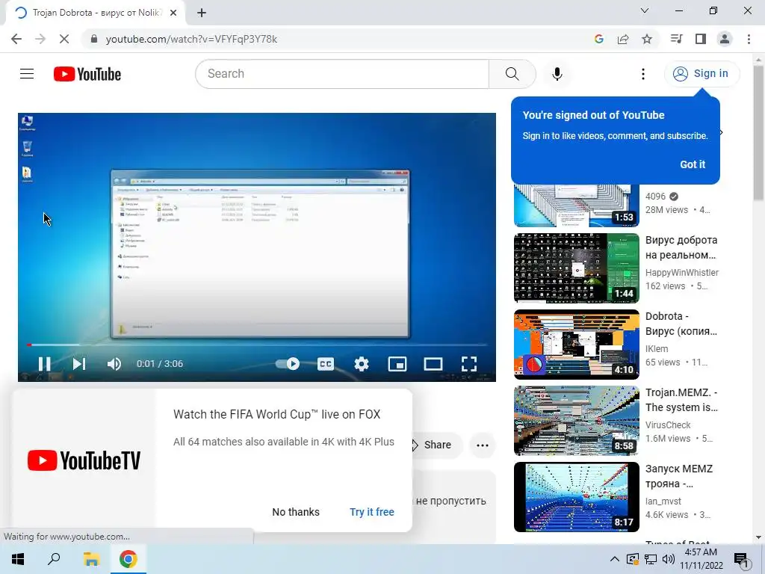Open the "Запуск MEMZ трояна" title

pos(679,476)
